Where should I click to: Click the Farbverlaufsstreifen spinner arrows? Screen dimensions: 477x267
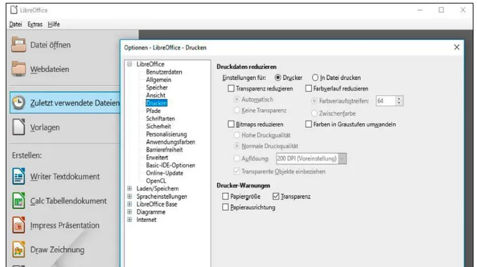399,101
